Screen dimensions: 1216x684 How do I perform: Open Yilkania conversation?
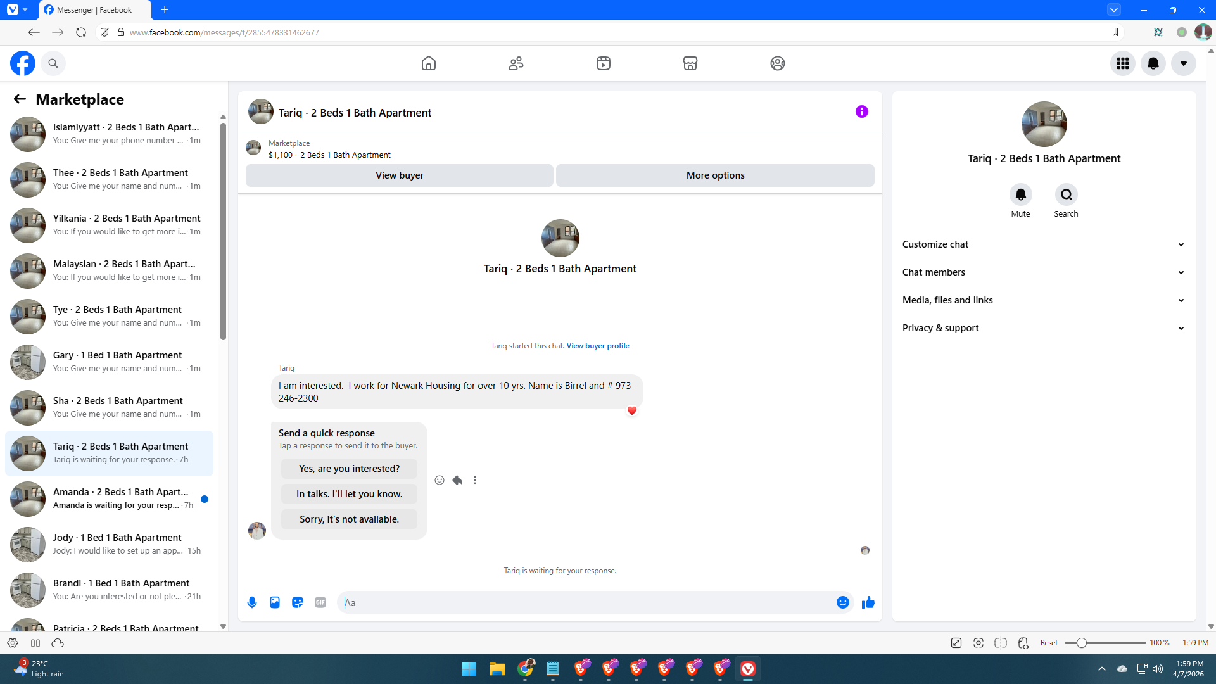(109, 225)
